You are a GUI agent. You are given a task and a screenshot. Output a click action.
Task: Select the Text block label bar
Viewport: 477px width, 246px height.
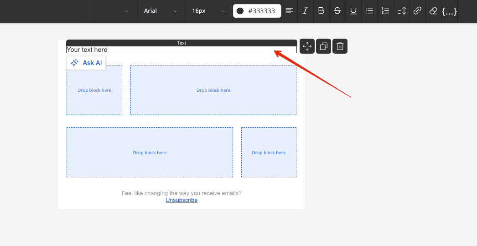[x=181, y=43]
